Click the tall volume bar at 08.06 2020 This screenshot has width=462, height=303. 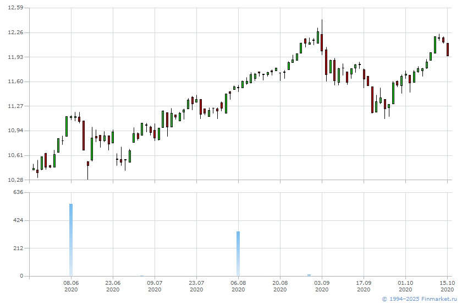[x=71, y=240]
